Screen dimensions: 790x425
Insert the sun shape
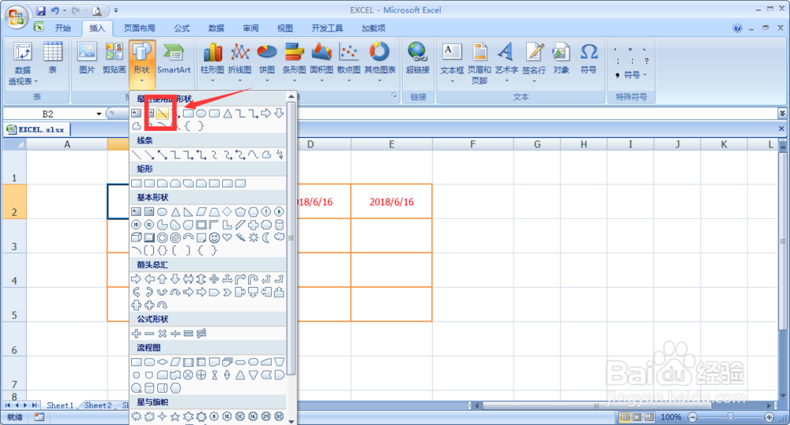tap(254, 237)
